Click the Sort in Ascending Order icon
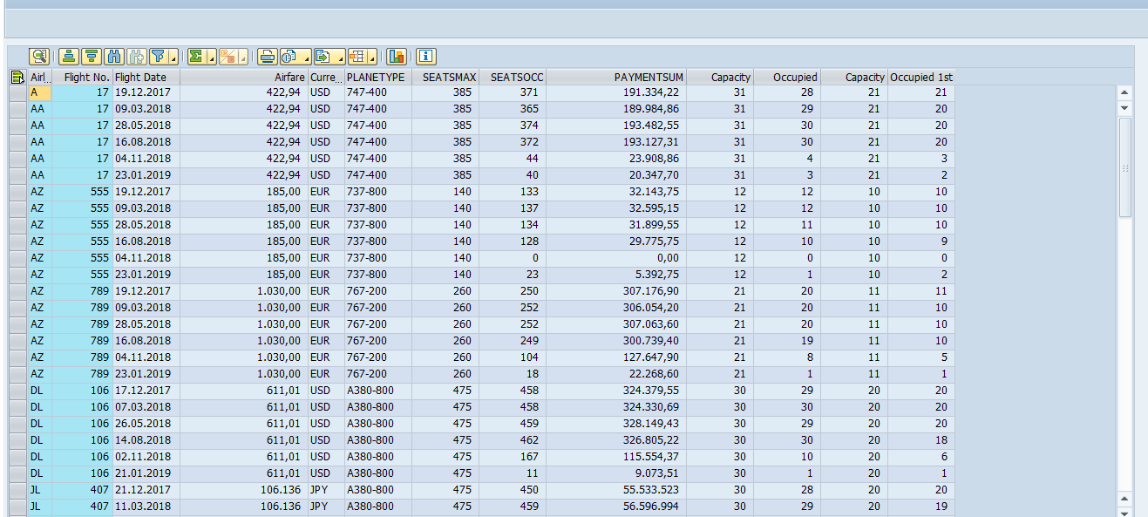Screen dimensions: 1148x517 coord(70,57)
